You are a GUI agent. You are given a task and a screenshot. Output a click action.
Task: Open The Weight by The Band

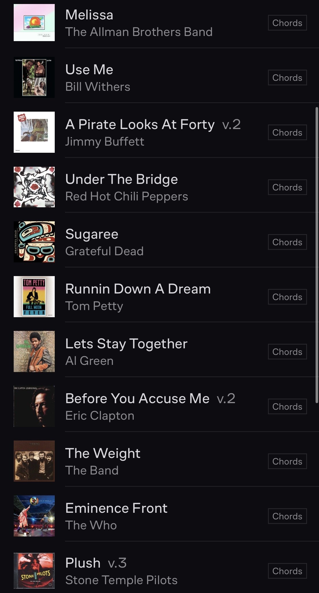163,461
